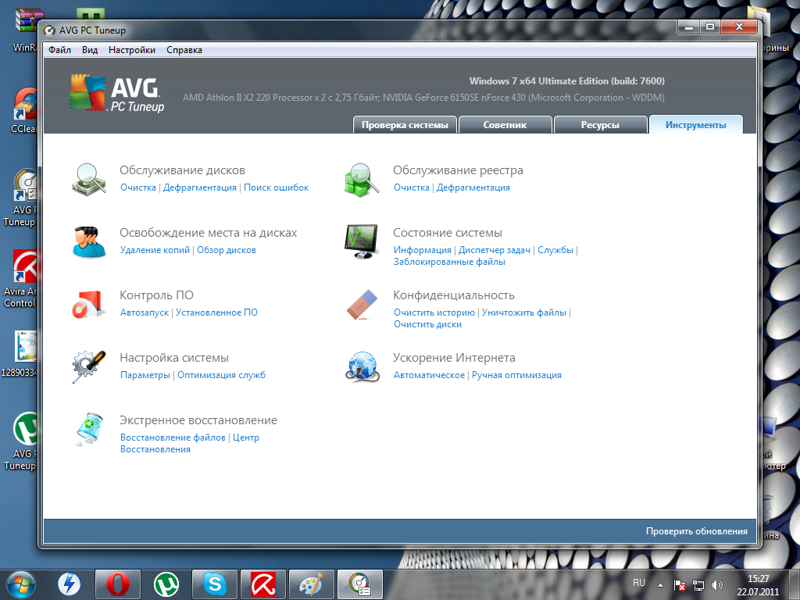Click the Очистить историю link

434,312
